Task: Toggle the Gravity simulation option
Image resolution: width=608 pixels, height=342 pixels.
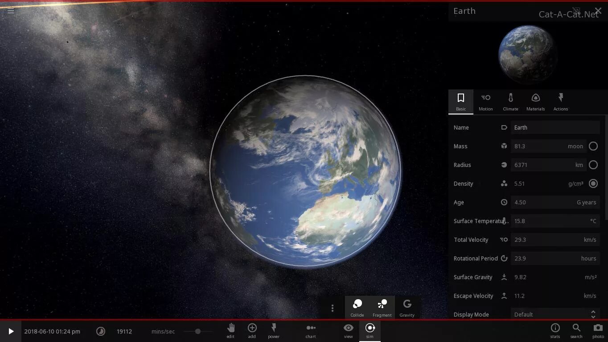Action: coord(407,308)
